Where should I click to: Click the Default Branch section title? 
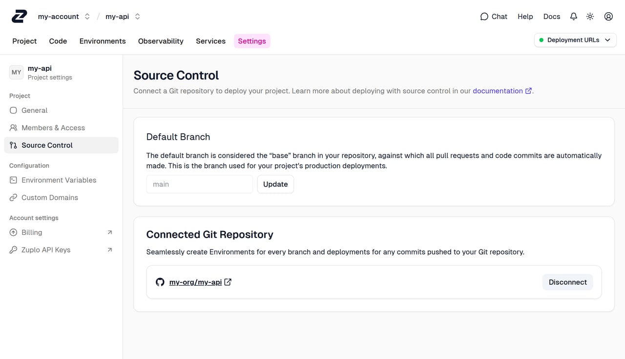point(178,137)
